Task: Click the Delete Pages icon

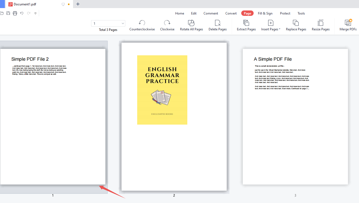Action: click(x=218, y=23)
